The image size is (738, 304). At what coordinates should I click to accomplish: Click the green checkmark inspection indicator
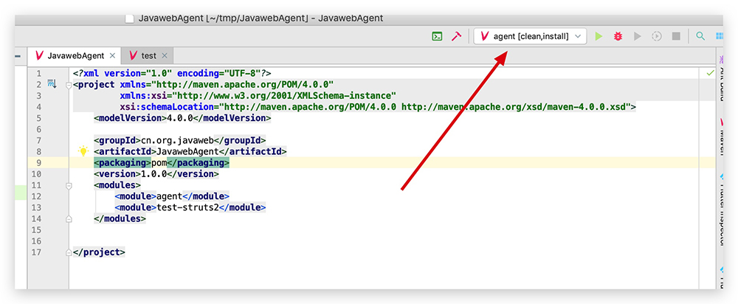(x=710, y=73)
